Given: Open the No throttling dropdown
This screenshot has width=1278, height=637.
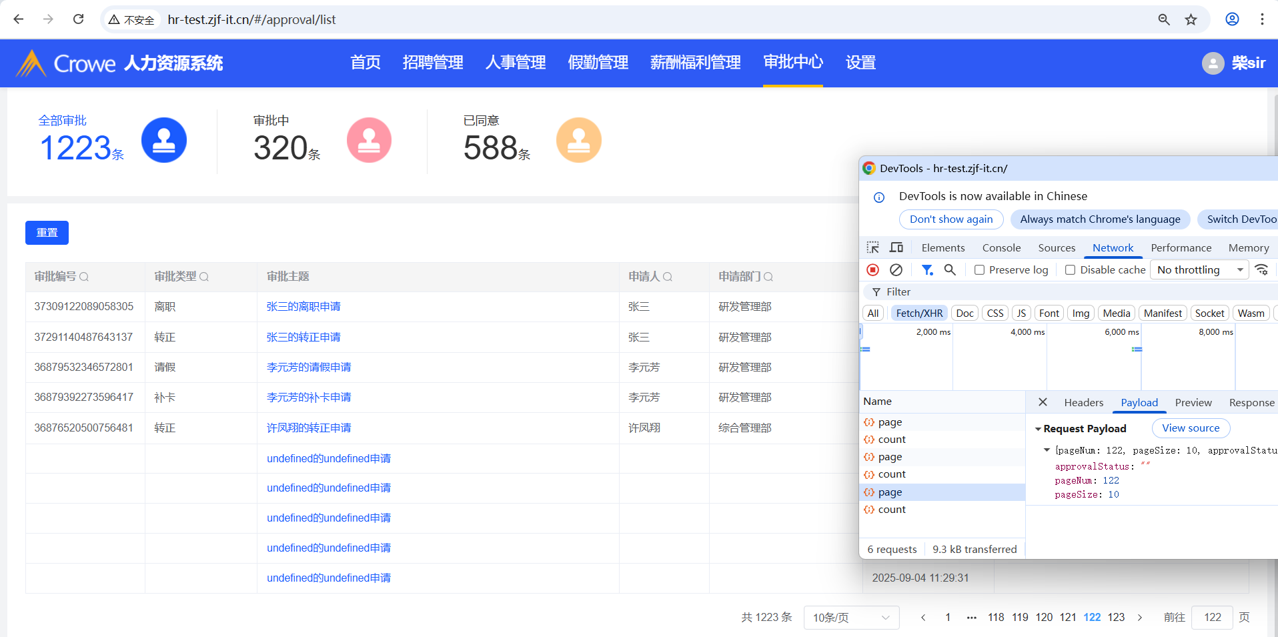Looking at the screenshot, I should pos(1199,269).
